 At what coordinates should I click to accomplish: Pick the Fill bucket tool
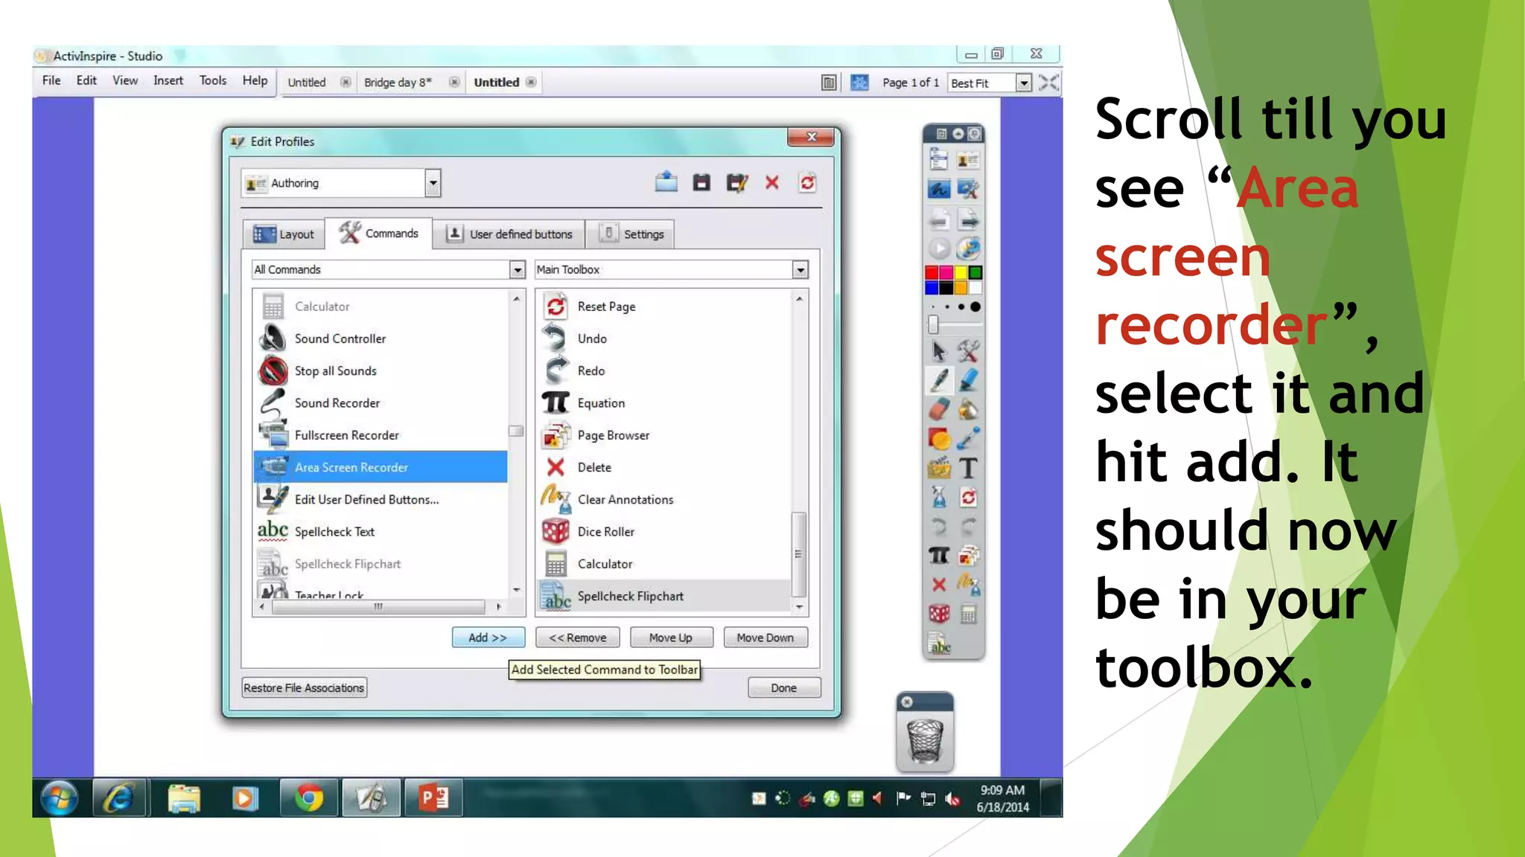pos(968,409)
